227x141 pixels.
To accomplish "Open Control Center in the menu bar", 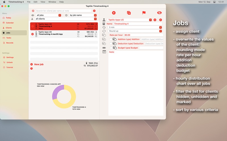I will coord(215,2).
